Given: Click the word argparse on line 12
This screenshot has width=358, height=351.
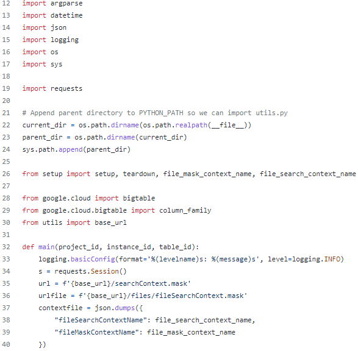Looking at the screenshot, I should click(x=66, y=4).
